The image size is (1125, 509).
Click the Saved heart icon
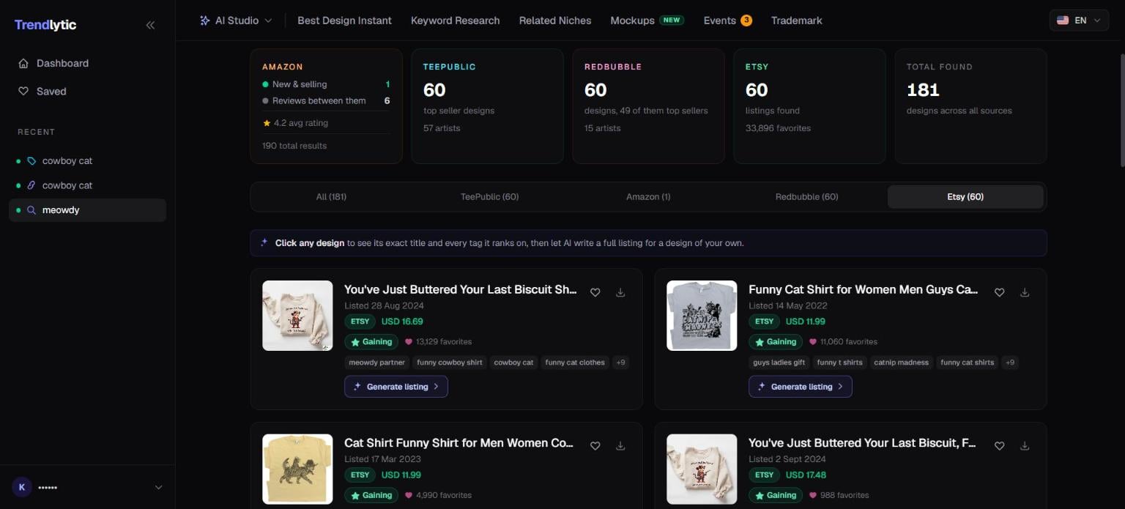click(x=23, y=91)
